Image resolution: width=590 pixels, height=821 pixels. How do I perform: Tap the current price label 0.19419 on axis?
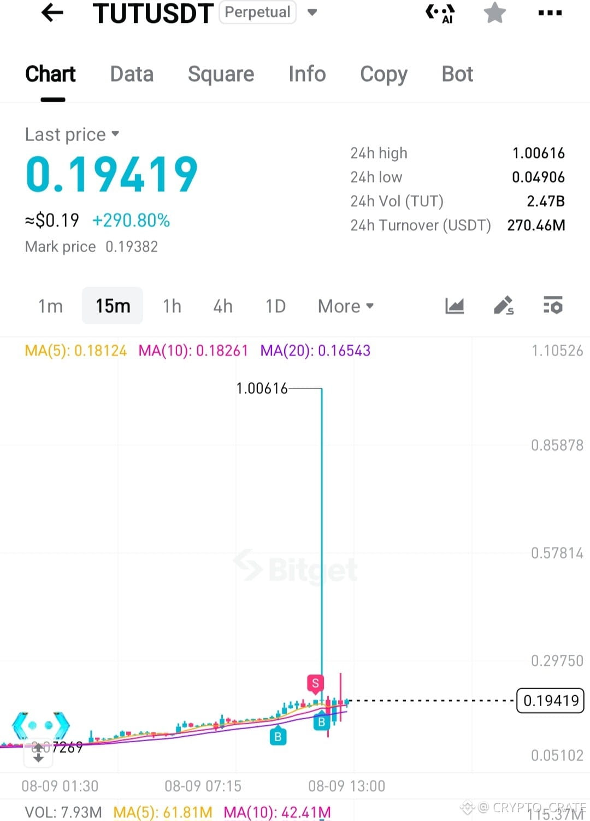[x=551, y=701]
